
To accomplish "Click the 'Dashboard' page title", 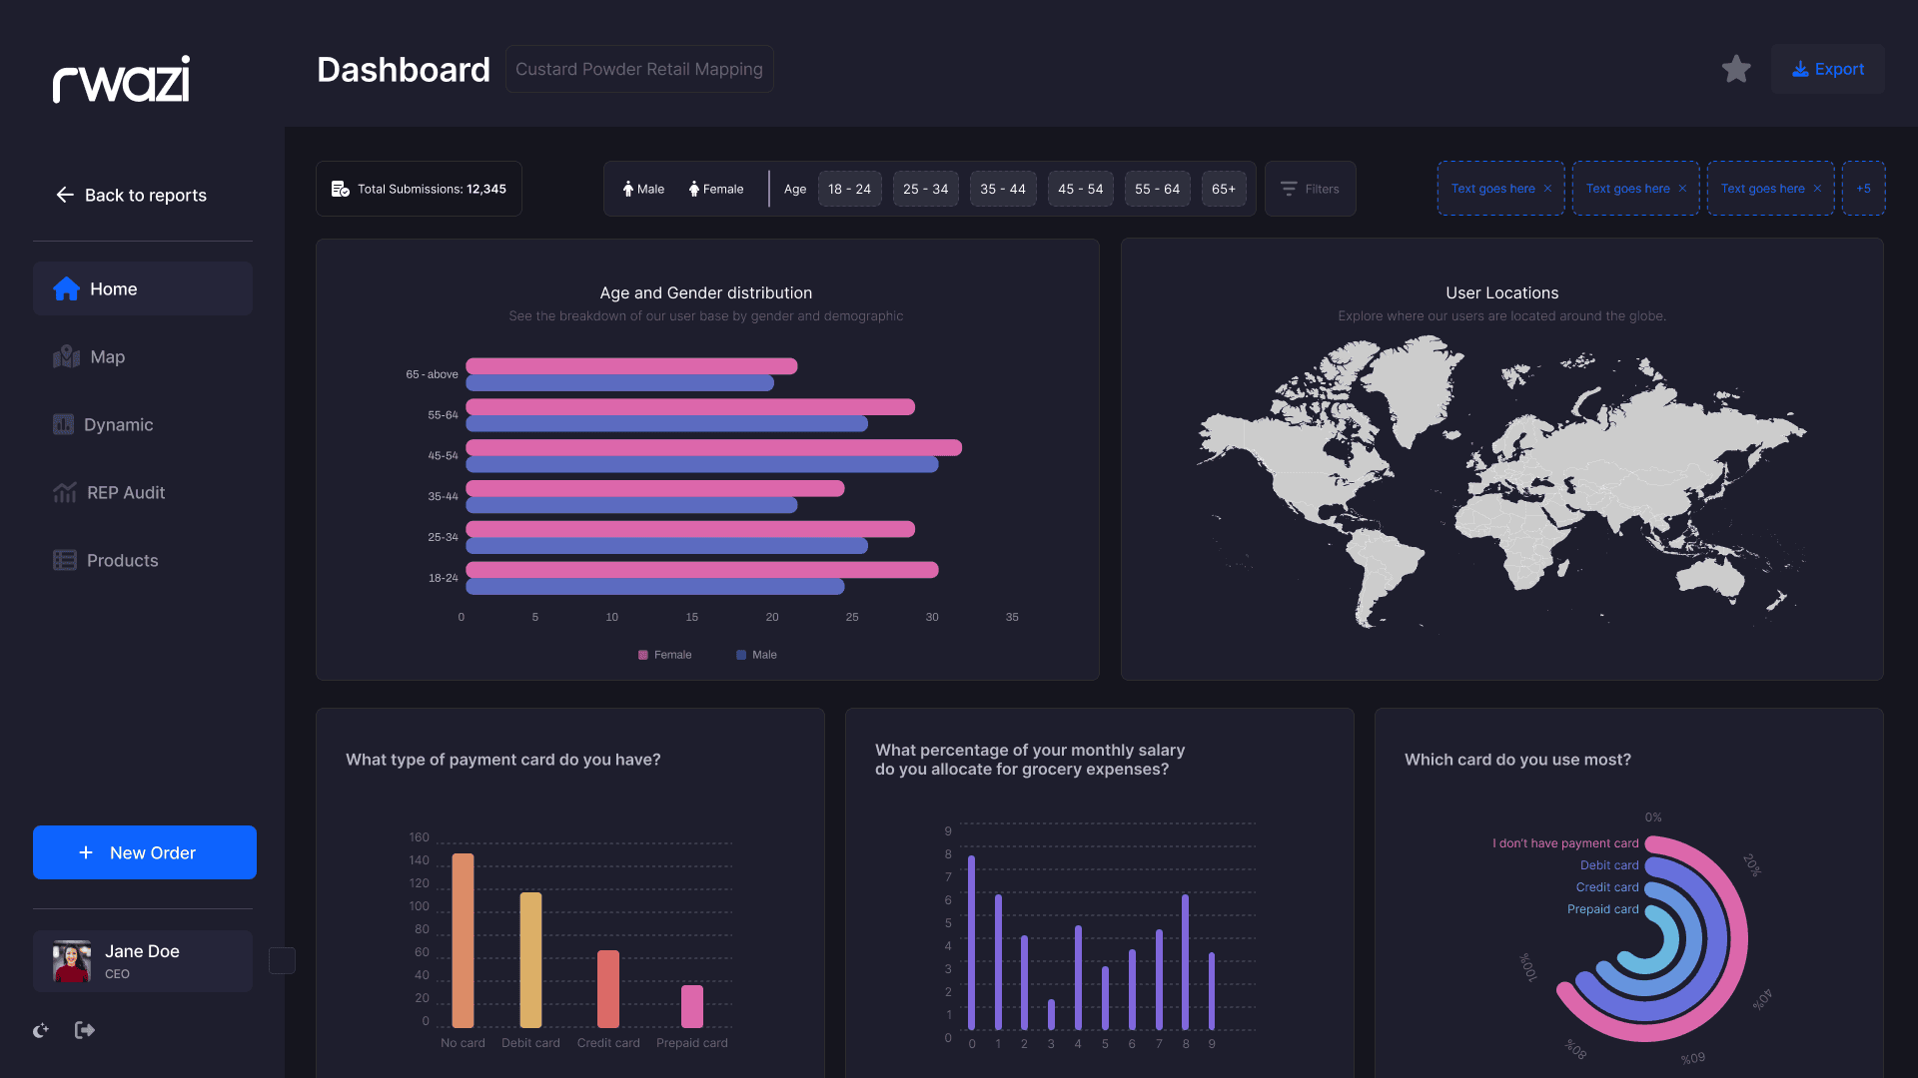I will click(x=404, y=70).
